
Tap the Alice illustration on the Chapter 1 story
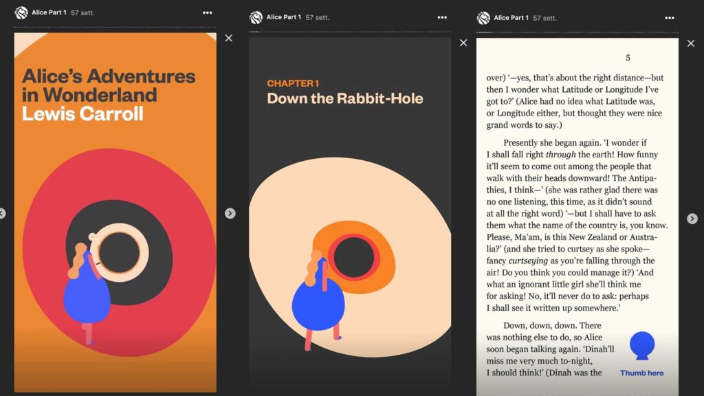tap(318, 300)
